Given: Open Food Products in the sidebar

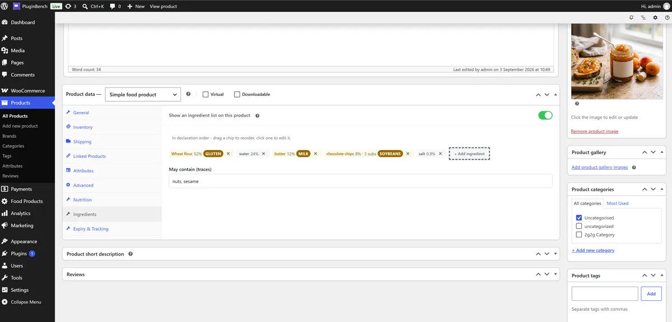Looking at the screenshot, I should click(x=26, y=201).
